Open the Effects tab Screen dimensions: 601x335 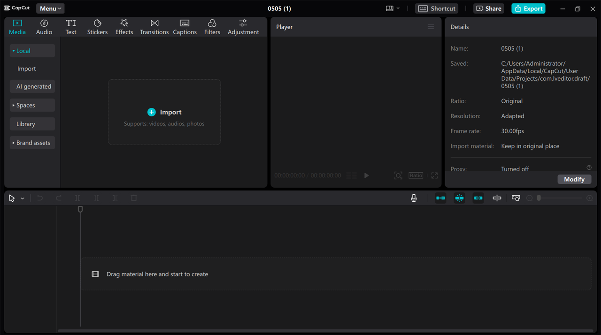(124, 27)
